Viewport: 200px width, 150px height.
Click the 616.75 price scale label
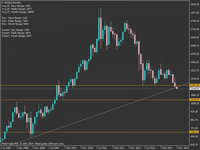click(x=195, y=145)
